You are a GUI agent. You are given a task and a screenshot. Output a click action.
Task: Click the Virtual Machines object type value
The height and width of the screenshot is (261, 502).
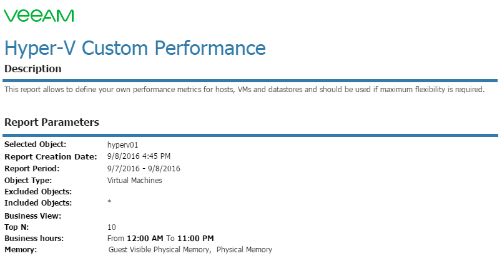[x=134, y=181]
